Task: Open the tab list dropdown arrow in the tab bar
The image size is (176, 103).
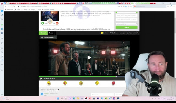Action: click(x=157, y=3)
